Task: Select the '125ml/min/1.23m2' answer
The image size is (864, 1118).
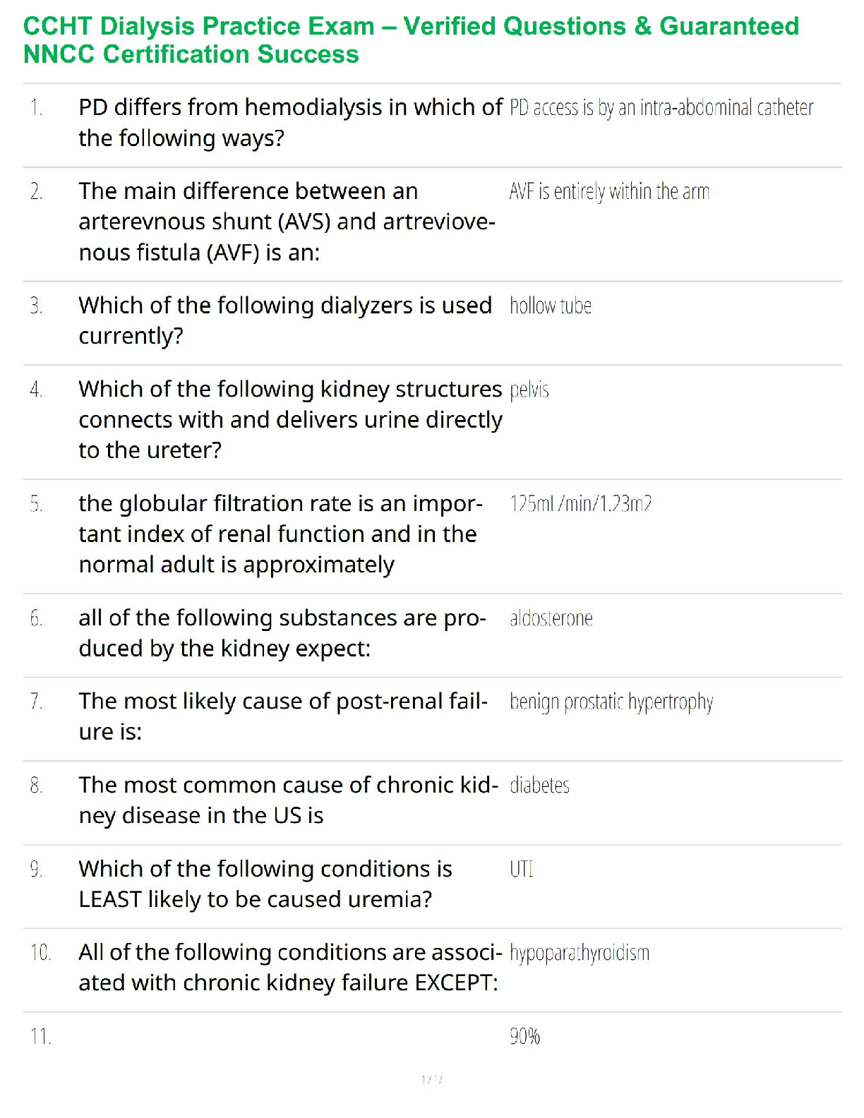Action: [x=581, y=504]
